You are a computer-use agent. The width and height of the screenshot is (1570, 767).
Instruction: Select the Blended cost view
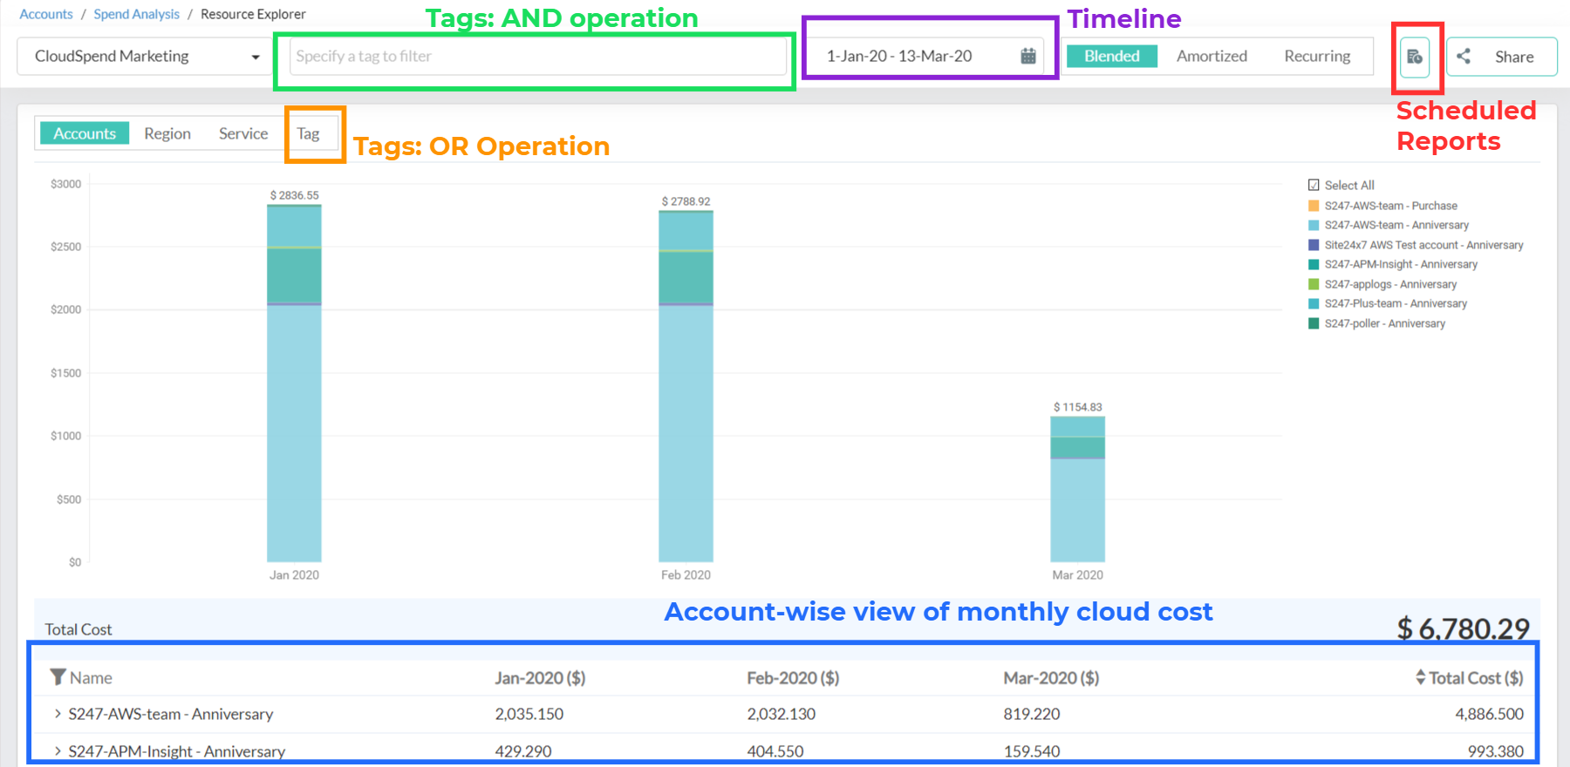(x=1111, y=56)
